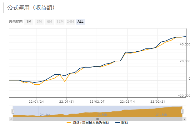Click the navigator right range handle
Viewport: 190px width, 126px height.
[182, 111]
